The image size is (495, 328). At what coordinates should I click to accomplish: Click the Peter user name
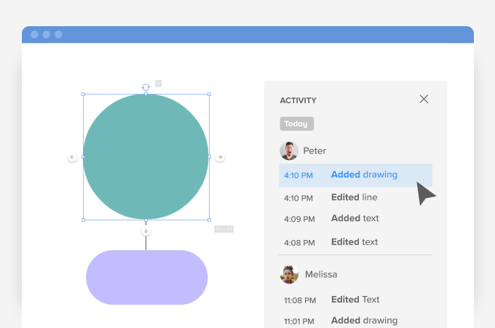pos(314,151)
